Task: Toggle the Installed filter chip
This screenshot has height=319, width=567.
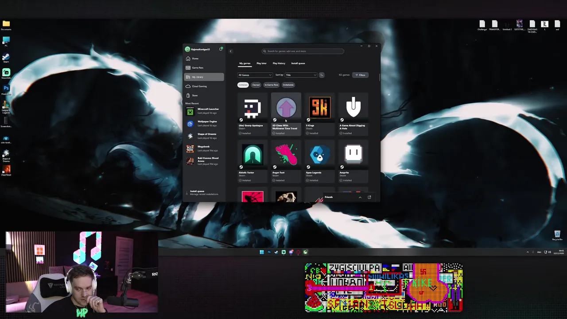Action: click(x=243, y=85)
